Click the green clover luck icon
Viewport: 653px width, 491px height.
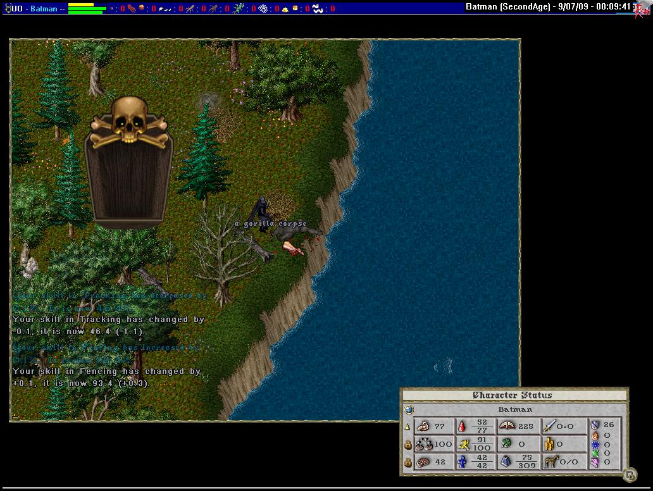click(506, 444)
